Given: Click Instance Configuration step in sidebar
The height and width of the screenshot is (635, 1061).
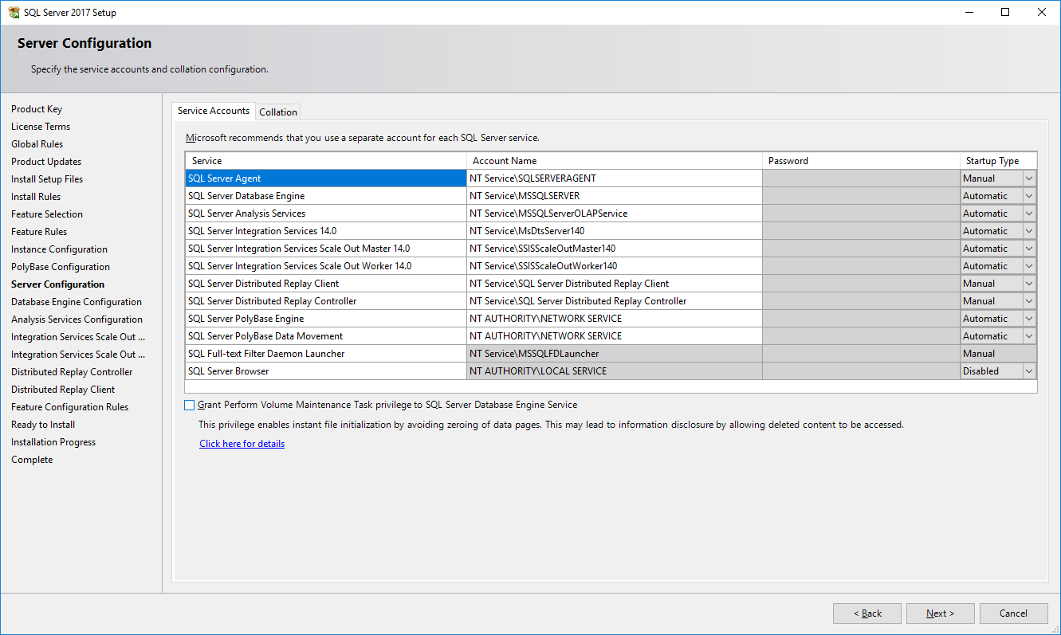Looking at the screenshot, I should pyautogui.click(x=59, y=249).
